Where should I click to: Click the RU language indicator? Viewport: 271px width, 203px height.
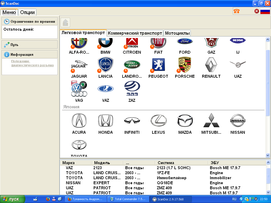click(x=234, y=199)
